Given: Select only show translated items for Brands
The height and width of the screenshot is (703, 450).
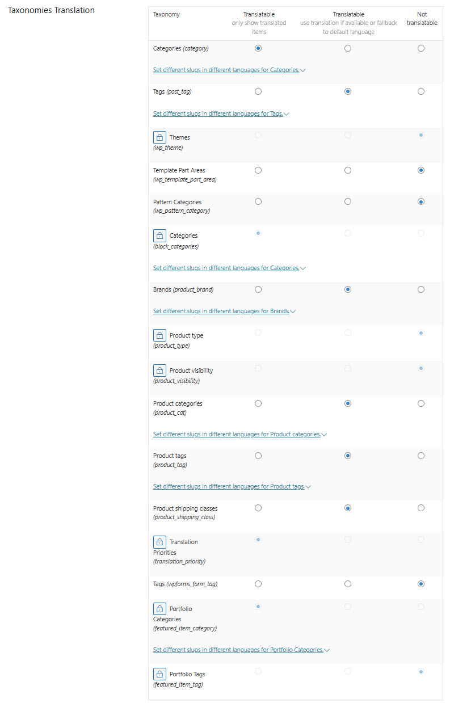Looking at the screenshot, I should 258,289.
